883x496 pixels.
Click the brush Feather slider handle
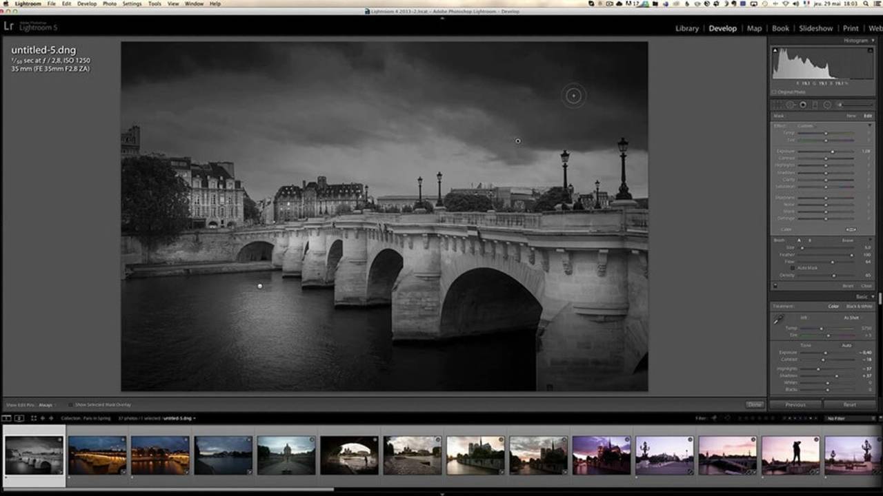[x=851, y=255]
